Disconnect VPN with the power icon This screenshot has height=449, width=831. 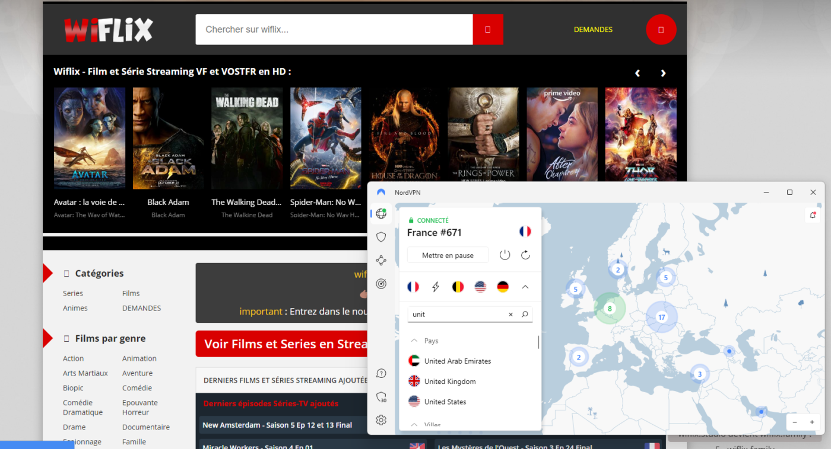point(505,255)
